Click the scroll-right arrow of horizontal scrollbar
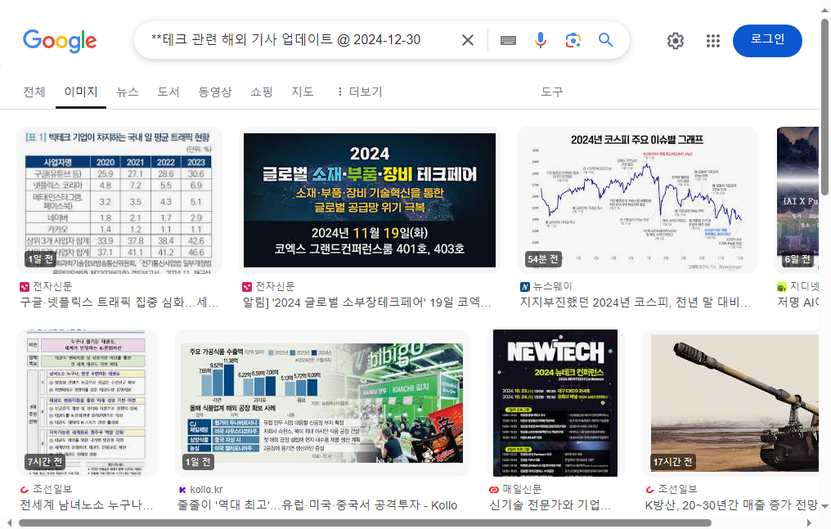This screenshot has height=529, width=831. tap(809, 523)
